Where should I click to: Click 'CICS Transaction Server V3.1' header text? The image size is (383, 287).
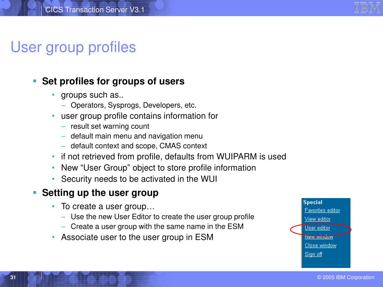pos(95,10)
